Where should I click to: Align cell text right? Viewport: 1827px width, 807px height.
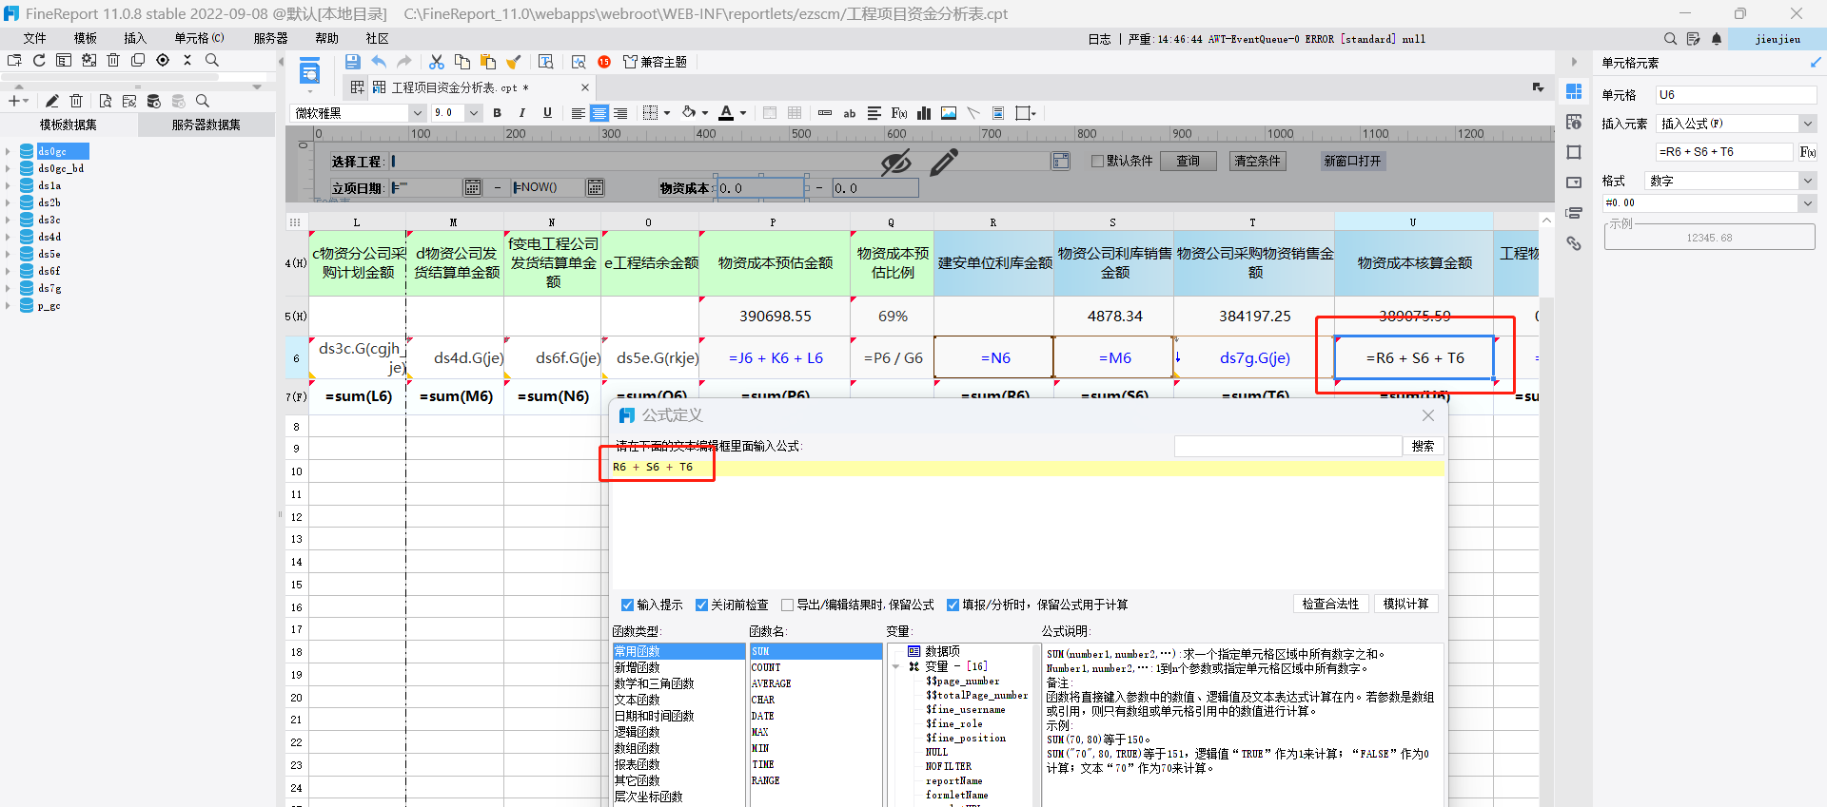pyautogui.click(x=620, y=113)
